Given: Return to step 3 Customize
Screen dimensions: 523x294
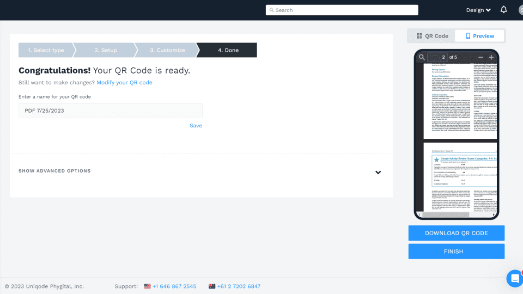Looking at the screenshot, I should [167, 50].
